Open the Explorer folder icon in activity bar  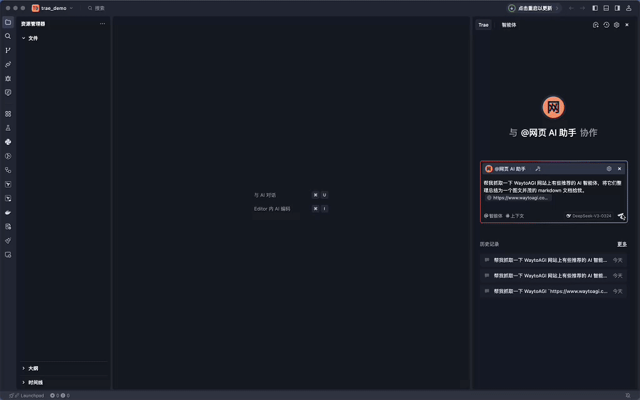point(7,22)
